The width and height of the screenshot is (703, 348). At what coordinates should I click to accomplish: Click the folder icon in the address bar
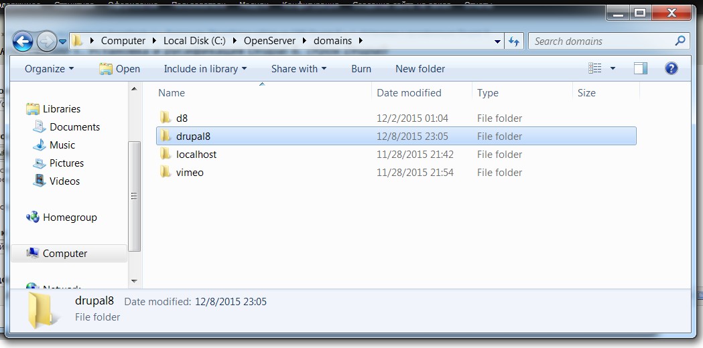coord(77,41)
